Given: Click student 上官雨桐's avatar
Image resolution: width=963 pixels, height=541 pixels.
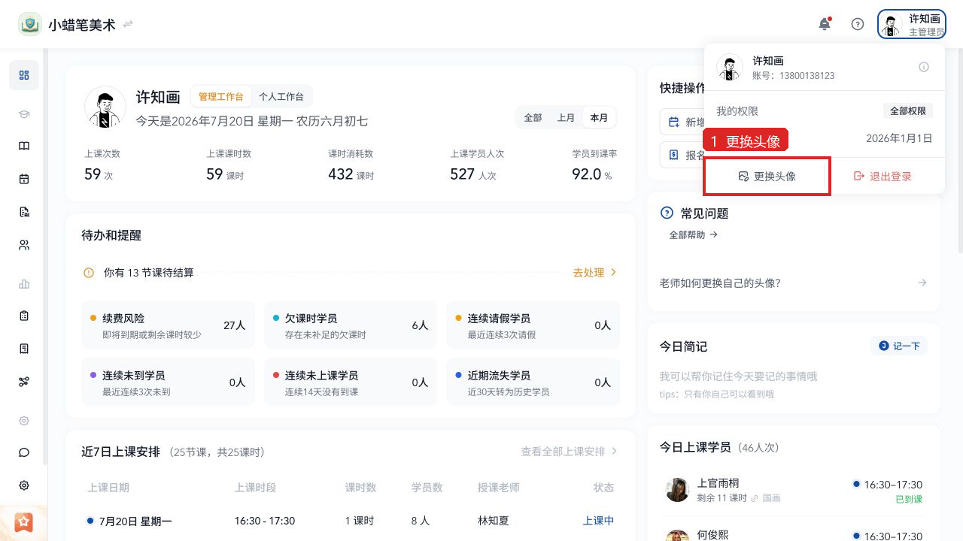Looking at the screenshot, I should point(678,490).
